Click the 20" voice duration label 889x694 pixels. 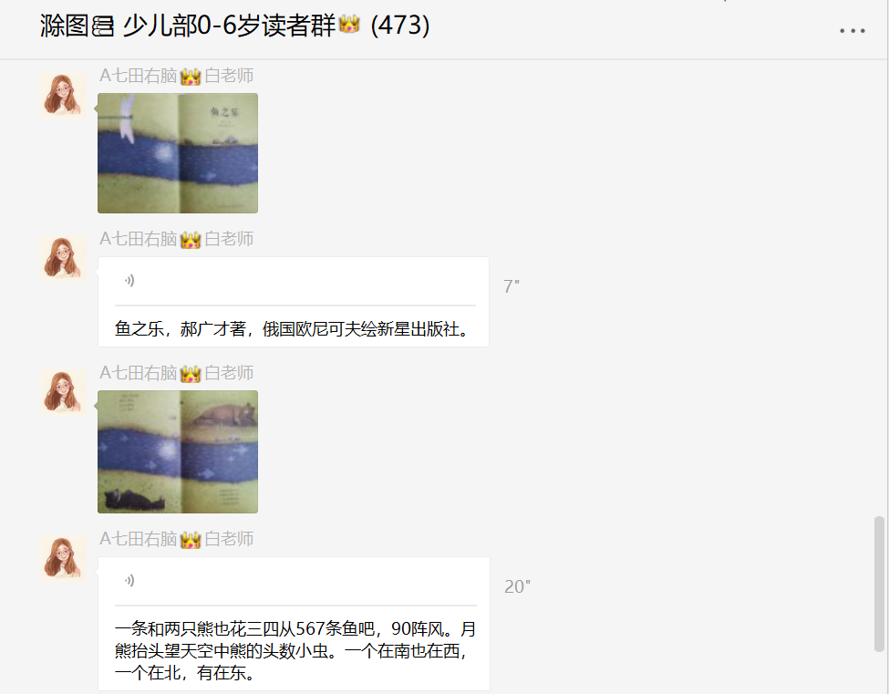[517, 586]
